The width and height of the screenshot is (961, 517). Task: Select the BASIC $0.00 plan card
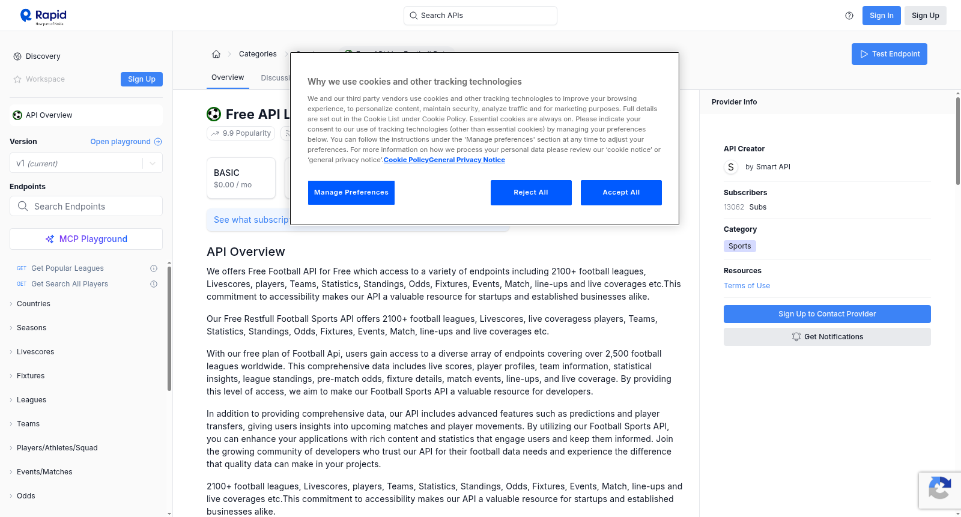241,178
